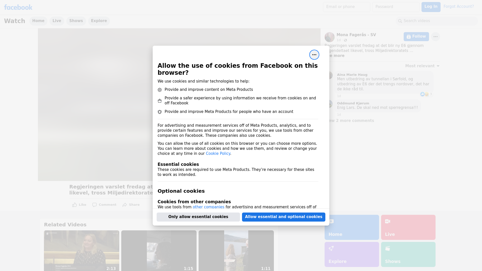Click the Like thumbs-up icon under the video
The image size is (482, 271).
coord(75,205)
